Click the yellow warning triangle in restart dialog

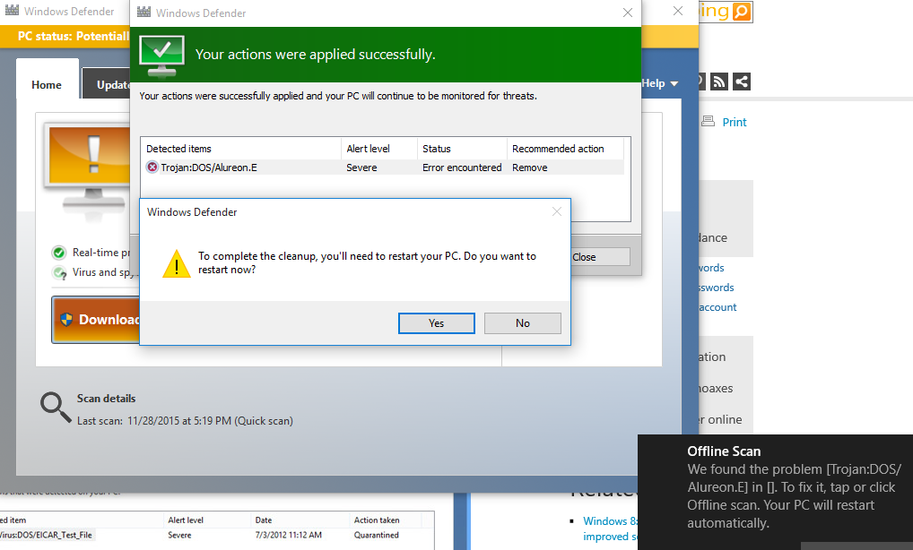pos(176,262)
